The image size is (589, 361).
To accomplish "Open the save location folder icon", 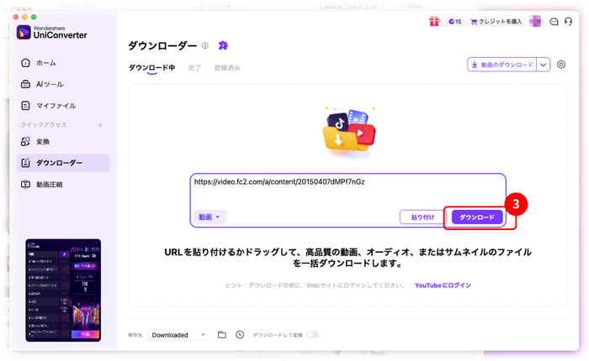I will [x=222, y=334].
